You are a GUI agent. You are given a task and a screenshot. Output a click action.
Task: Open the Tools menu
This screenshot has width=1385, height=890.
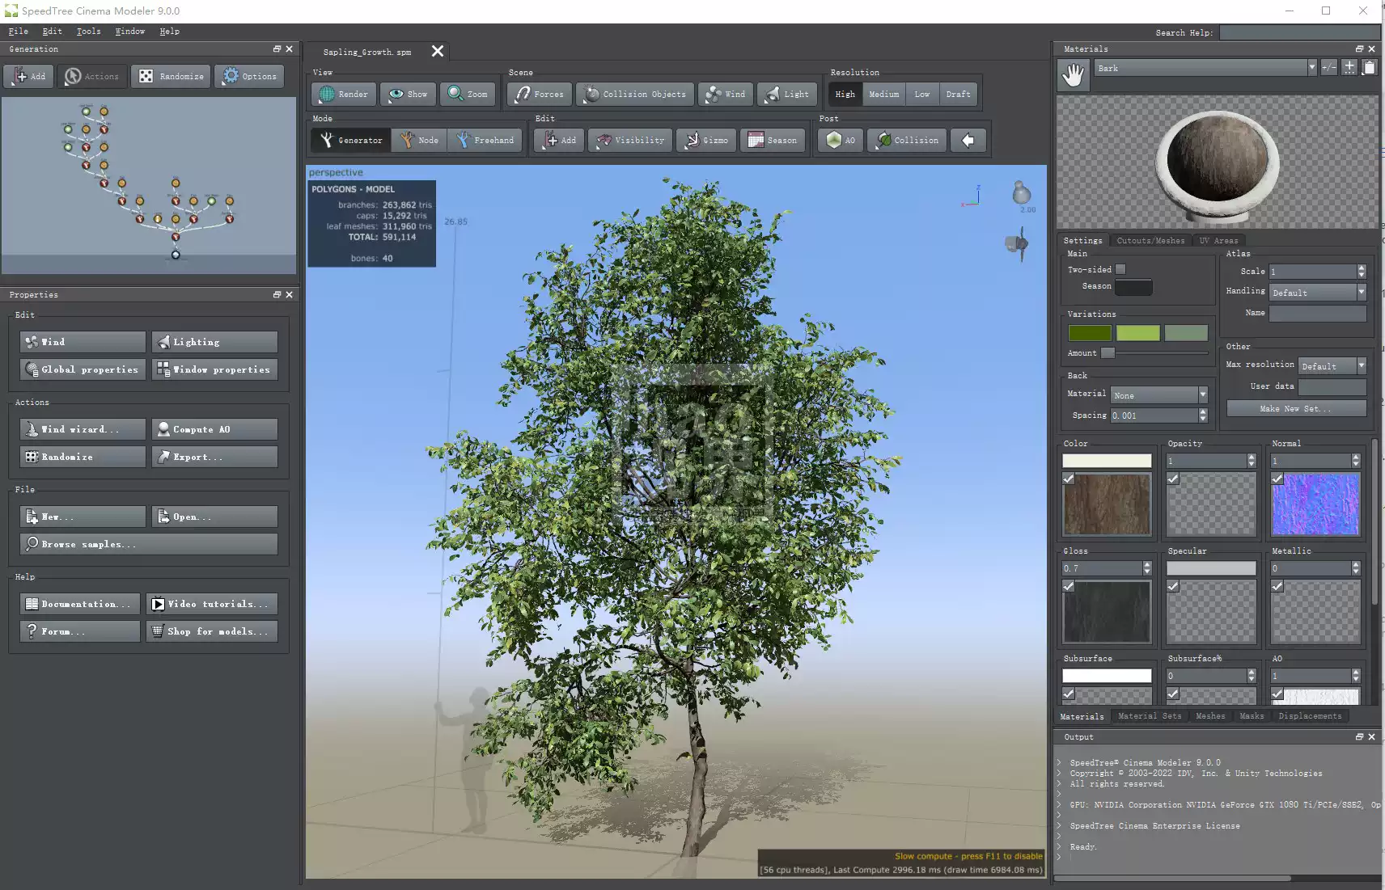point(87,31)
